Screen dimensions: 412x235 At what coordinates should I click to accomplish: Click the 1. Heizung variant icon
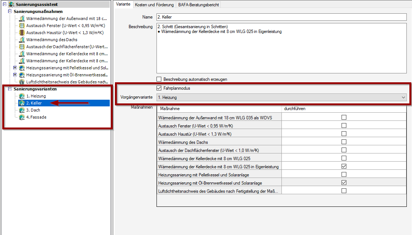22,96
